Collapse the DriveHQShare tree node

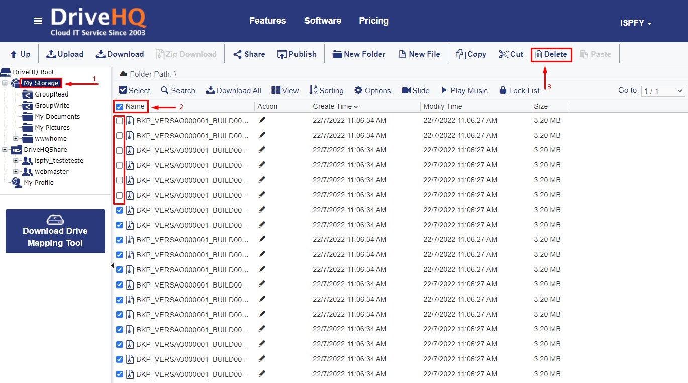click(x=5, y=150)
